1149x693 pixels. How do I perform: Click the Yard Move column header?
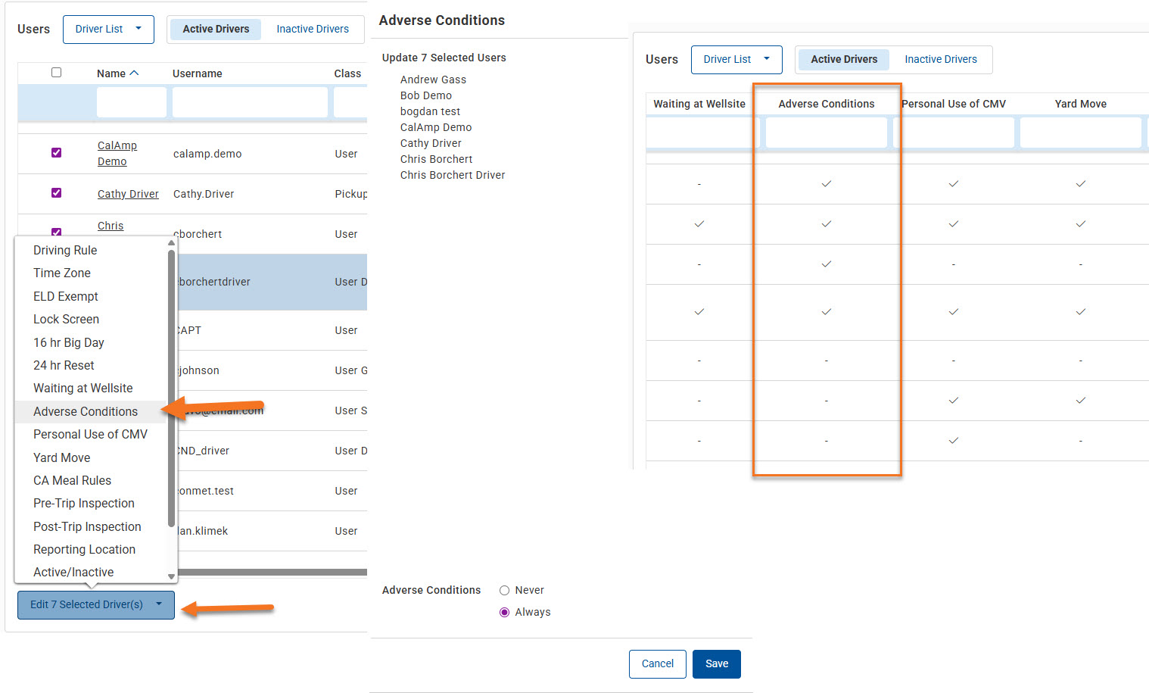click(1080, 104)
